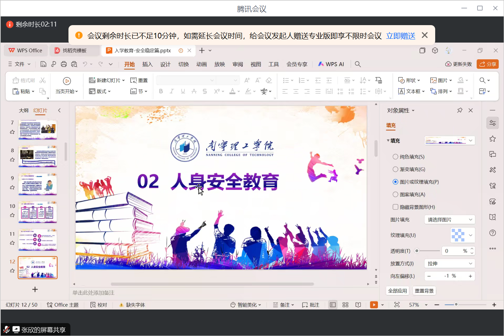Pin the object properties panel

pos(460,110)
